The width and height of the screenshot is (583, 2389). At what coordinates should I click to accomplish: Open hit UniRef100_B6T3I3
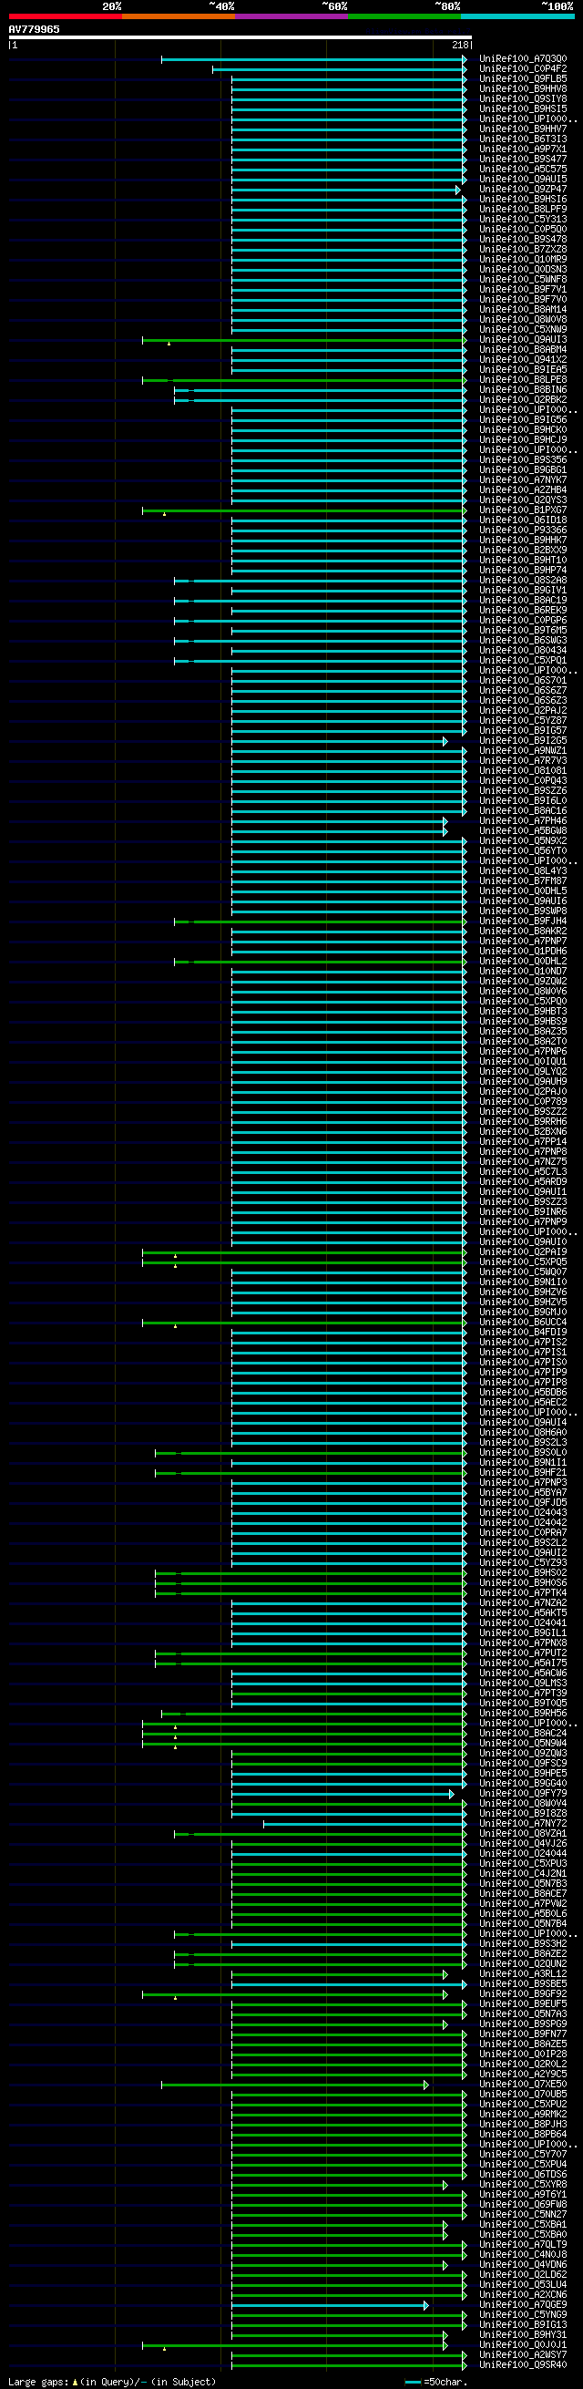coord(523,139)
